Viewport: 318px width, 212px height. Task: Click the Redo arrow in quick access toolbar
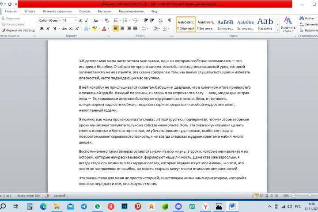coord(10,4)
